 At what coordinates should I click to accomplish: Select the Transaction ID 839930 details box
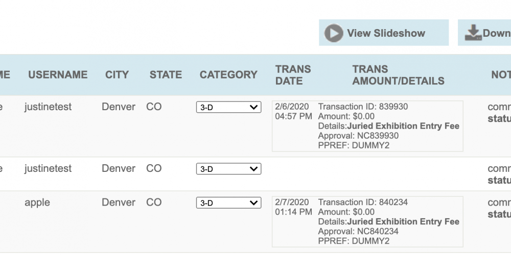(x=367, y=126)
